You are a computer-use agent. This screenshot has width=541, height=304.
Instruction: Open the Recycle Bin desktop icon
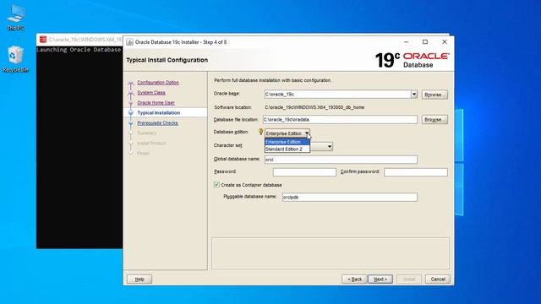[15, 59]
